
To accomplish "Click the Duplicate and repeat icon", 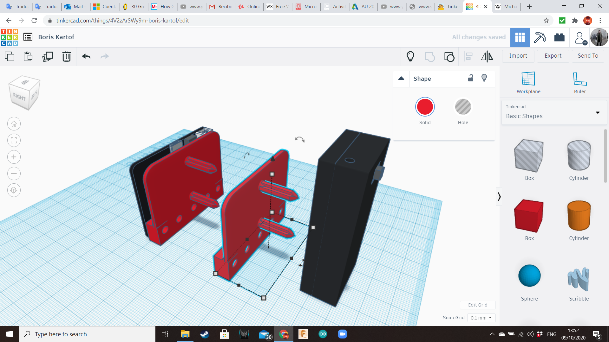I will point(48,57).
